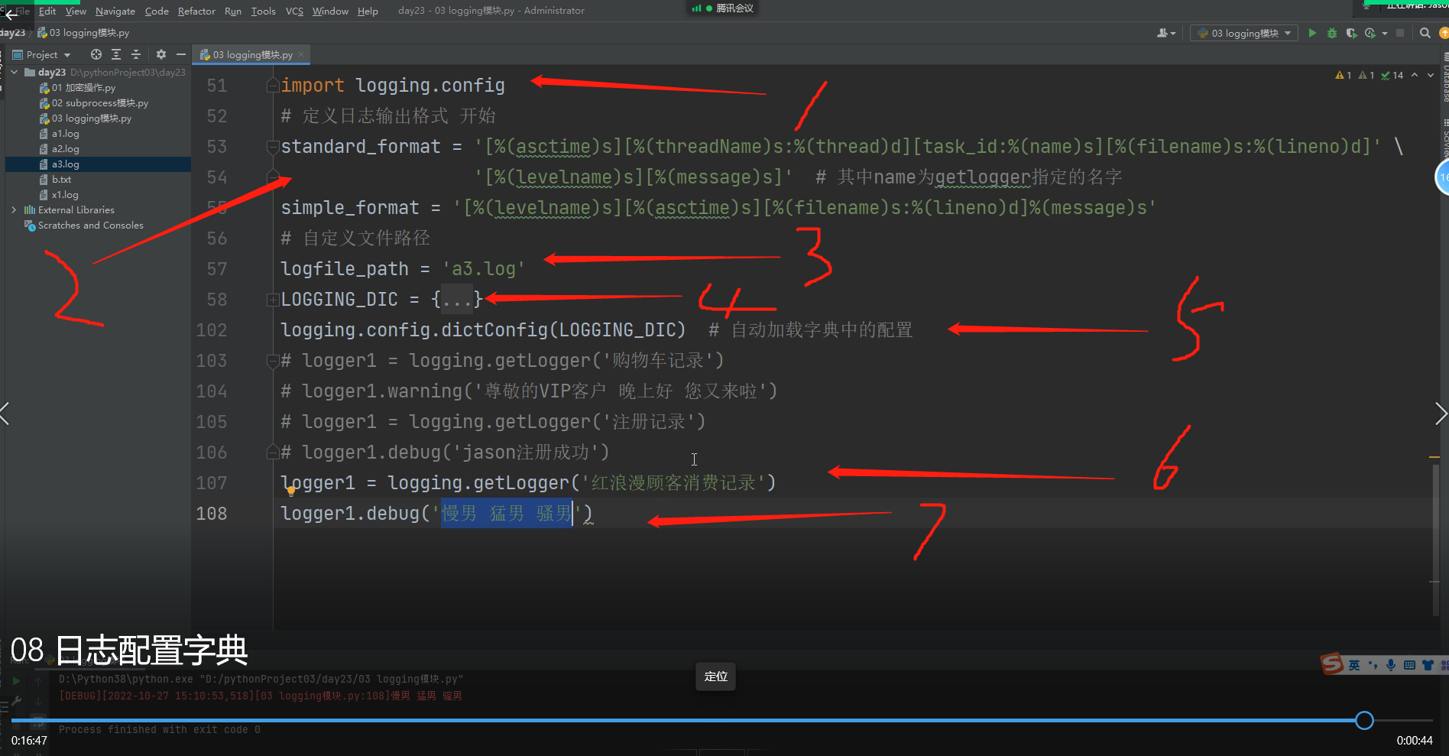Click the video player back arrow
This screenshot has width=1449, height=756.
[x=11, y=14]
